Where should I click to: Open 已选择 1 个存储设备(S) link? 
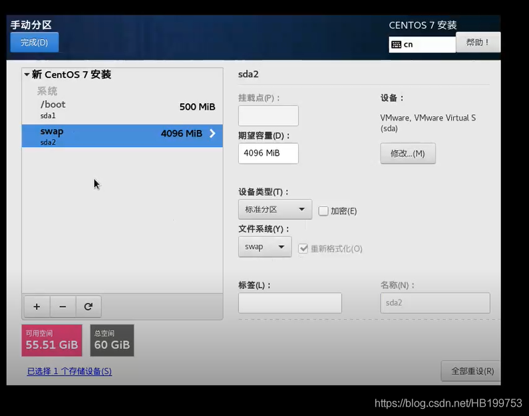tap(69, 371)
